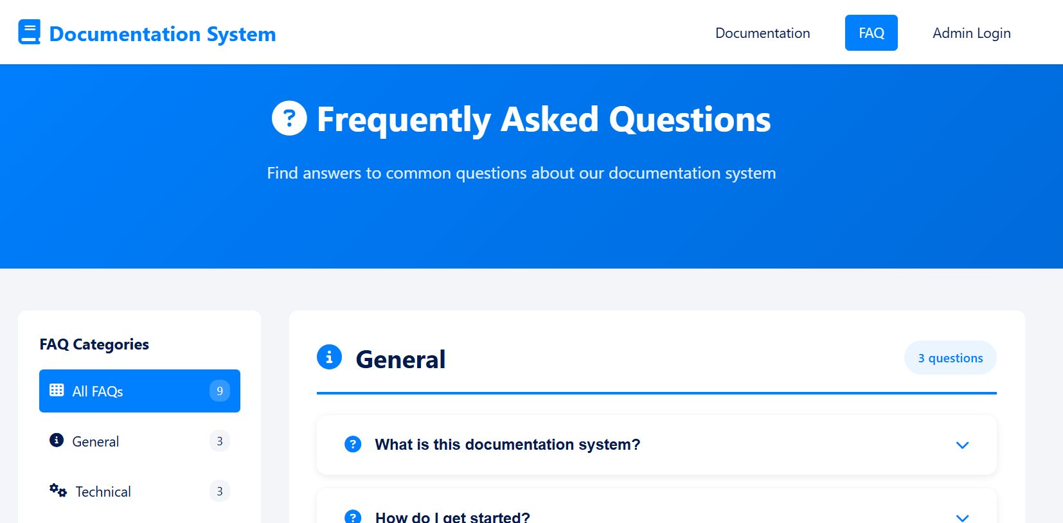Click question icon beside 'What is this documentation system?'

[353, 444]
